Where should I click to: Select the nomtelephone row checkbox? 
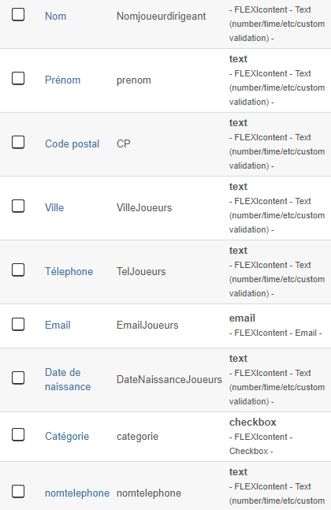coord(18,491)
